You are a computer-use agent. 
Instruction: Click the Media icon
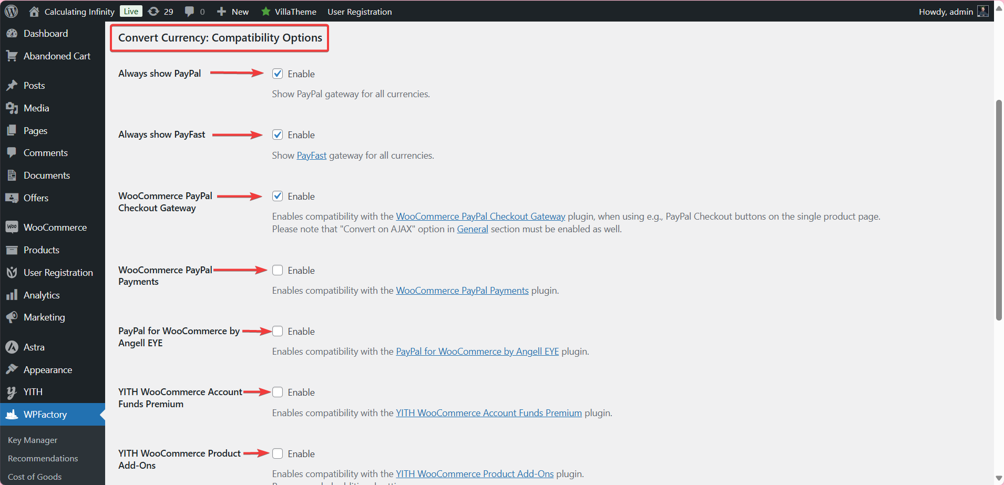pyautogui.click(x=12, y=108)
